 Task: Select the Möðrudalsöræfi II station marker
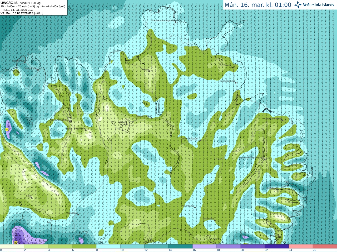[x=200, y=140]
